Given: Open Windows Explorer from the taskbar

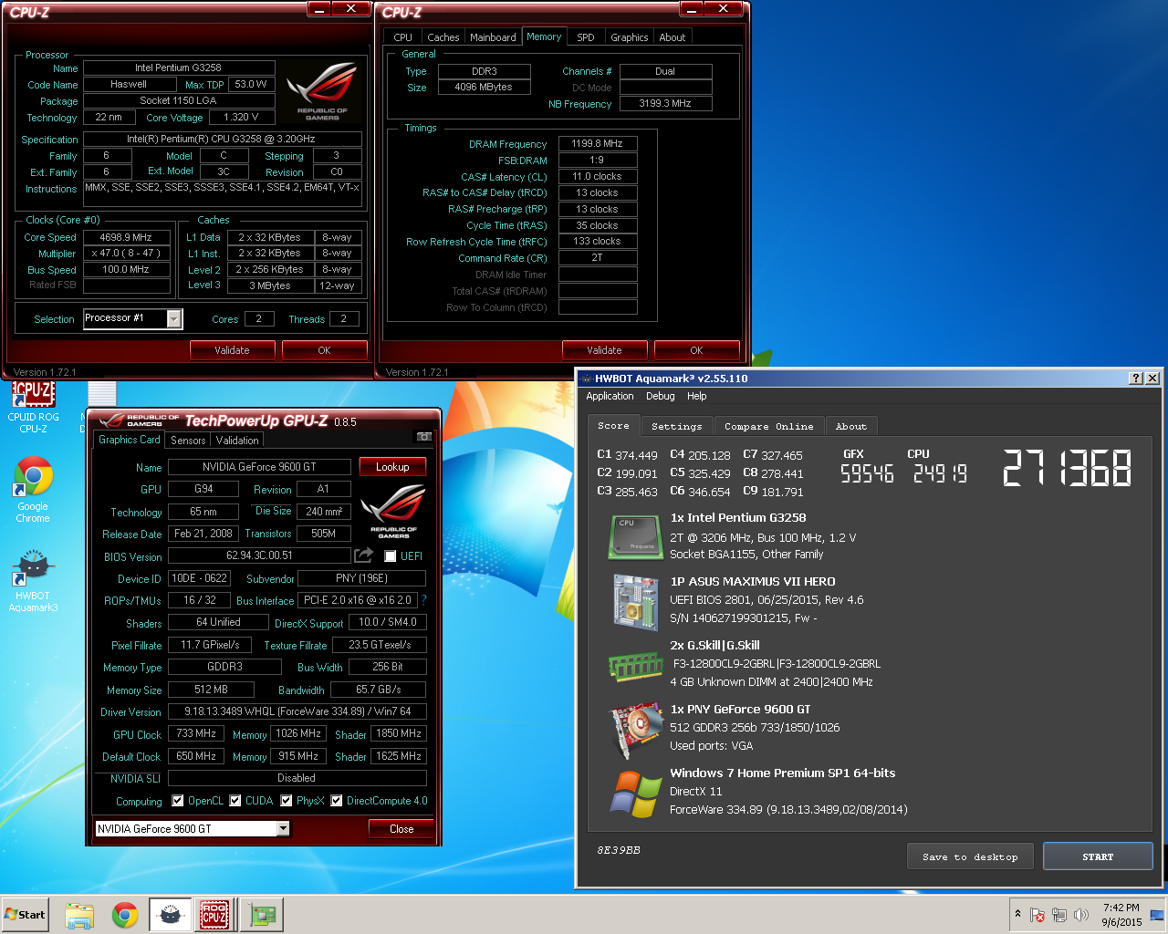Looking at the screenshot, I should point(79,915).
